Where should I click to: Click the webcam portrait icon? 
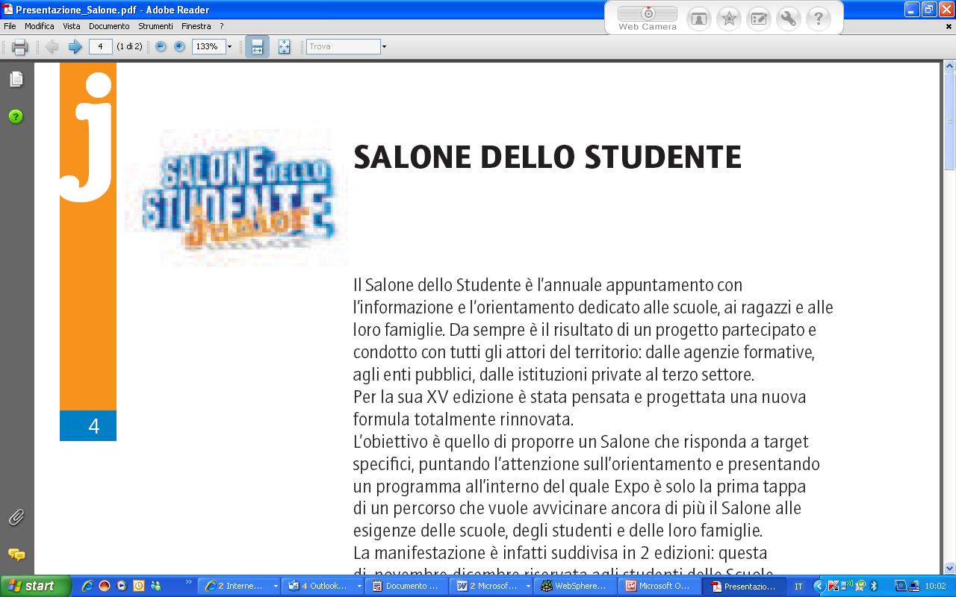pyautogui.click(x=698, y=19)
